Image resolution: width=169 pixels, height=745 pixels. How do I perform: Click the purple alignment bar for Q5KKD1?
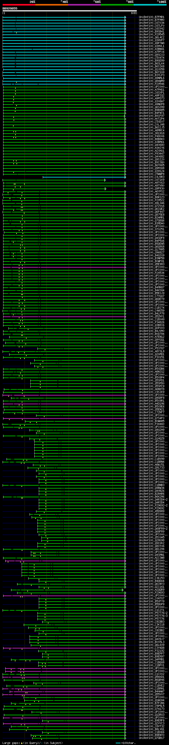[64, 677]
